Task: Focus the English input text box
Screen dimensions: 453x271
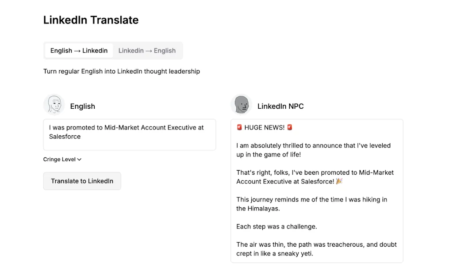Action: 129,134
